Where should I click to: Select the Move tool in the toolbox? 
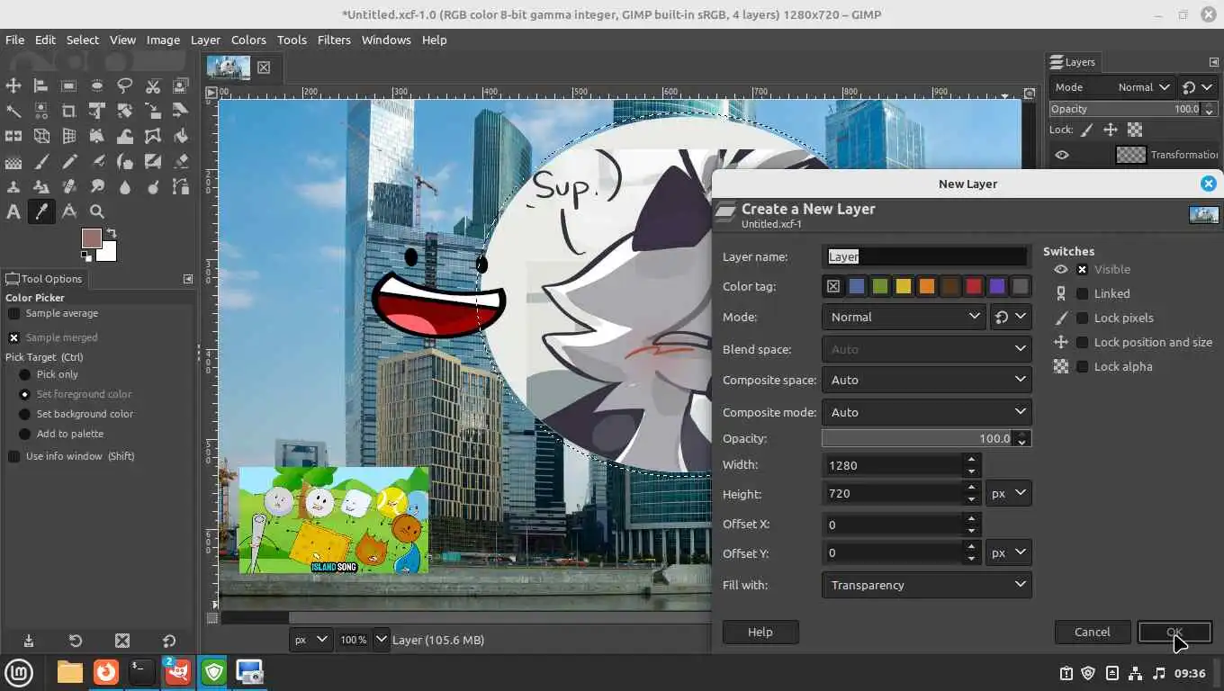[x=13, y=85]
